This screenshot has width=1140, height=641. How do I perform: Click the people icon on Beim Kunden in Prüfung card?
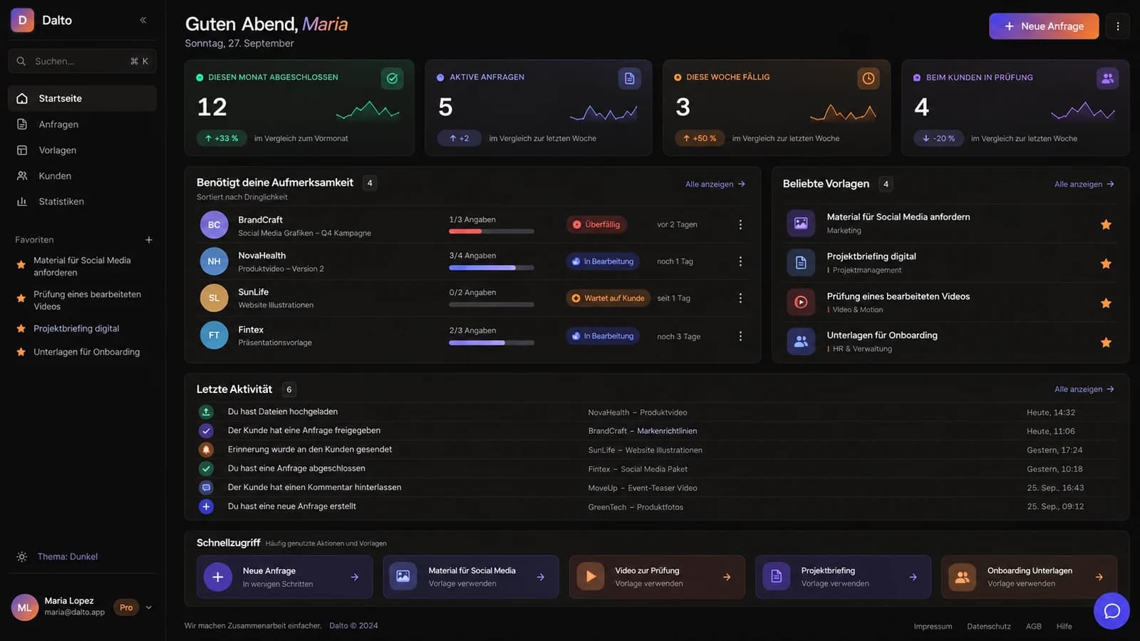[x=1107, y=78]
